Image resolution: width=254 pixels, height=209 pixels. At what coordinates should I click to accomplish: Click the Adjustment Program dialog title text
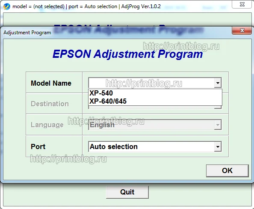27,33
